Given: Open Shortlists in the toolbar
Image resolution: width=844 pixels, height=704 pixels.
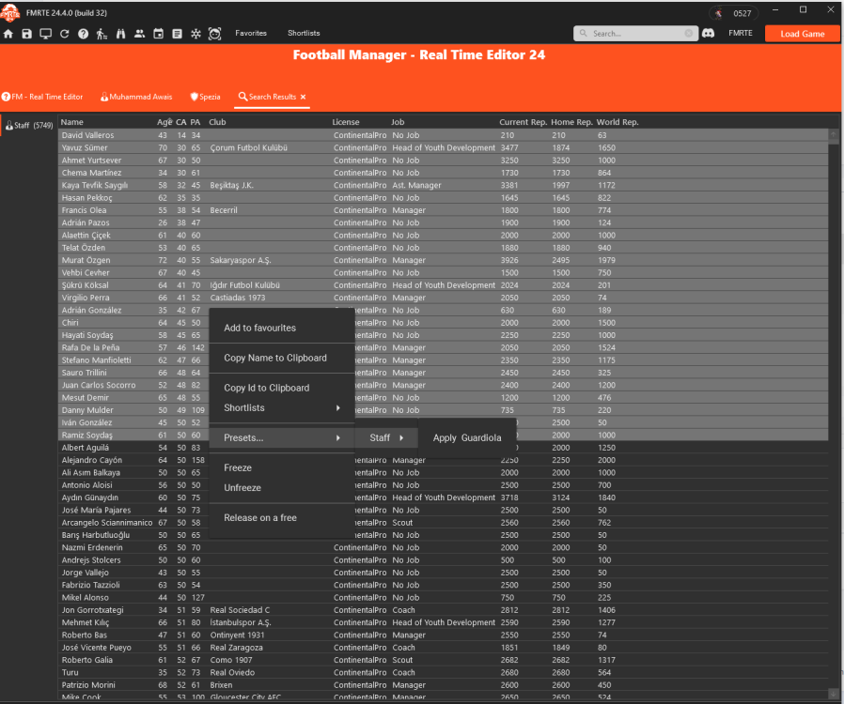Looking at the screenshot, I should (304, 33).
